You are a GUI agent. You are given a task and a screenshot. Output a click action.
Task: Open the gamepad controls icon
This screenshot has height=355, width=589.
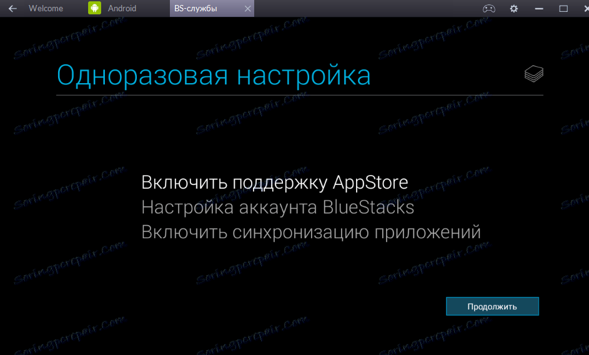(x=488, y=8)
